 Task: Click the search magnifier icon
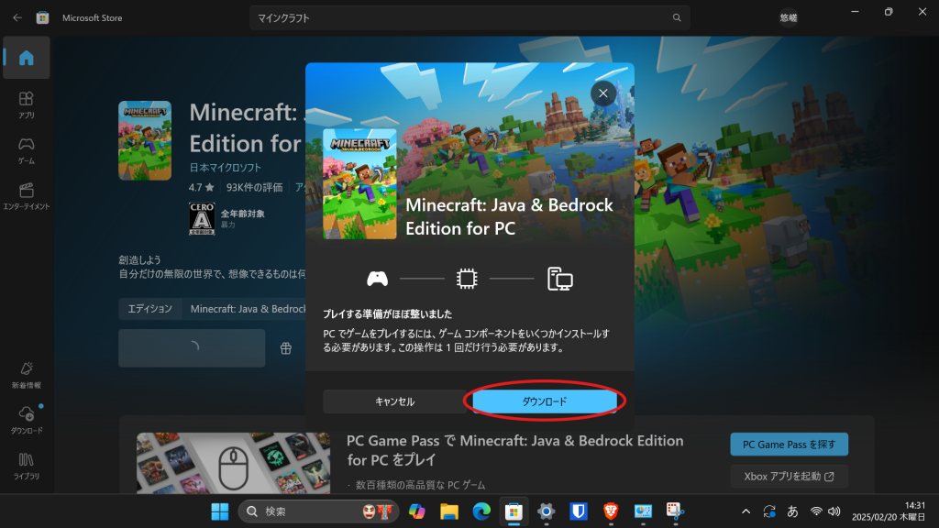677,17
